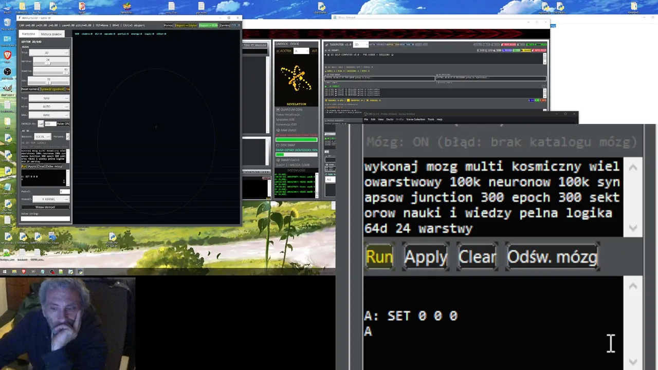Click the 3D viewport crosshair
Screen dimensions: 658x370
156,127
